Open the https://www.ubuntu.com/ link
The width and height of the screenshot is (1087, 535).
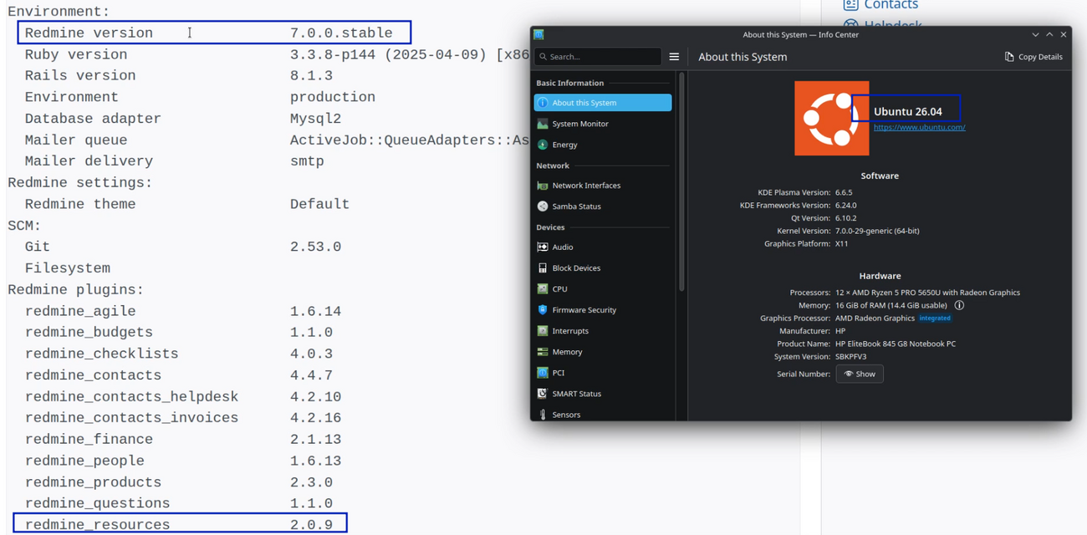pyautogui.click(x=919, y=127)
